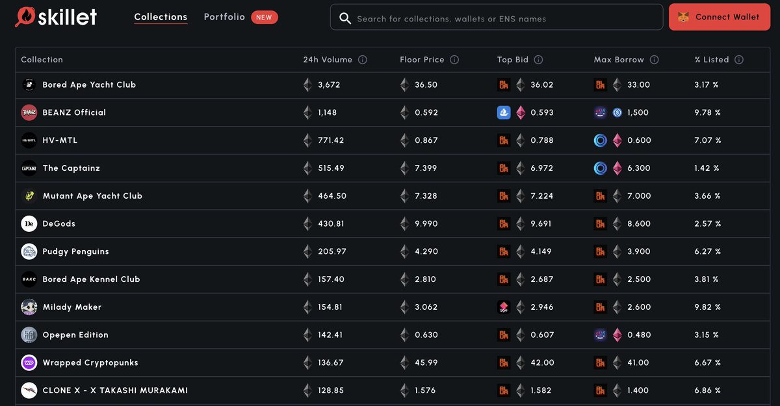Click pink ETH icon in HV-MTL max borrow
This screenshot has height=406, width=780.
pos(617,140)
